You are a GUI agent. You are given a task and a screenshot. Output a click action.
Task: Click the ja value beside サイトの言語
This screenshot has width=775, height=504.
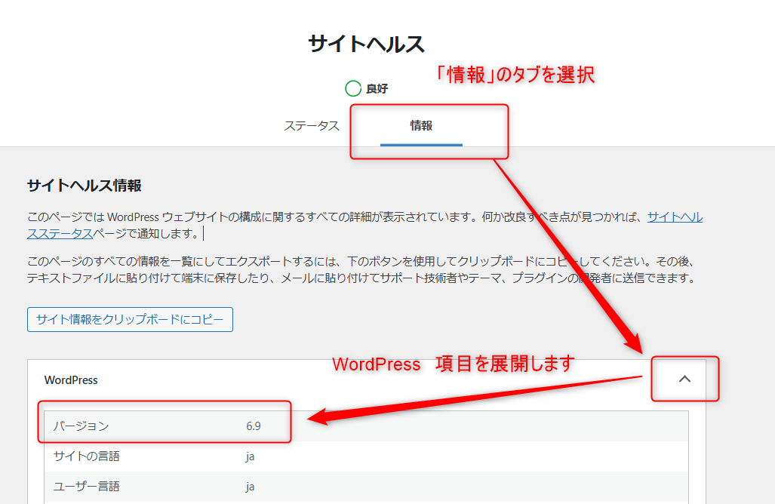(250, 456)
